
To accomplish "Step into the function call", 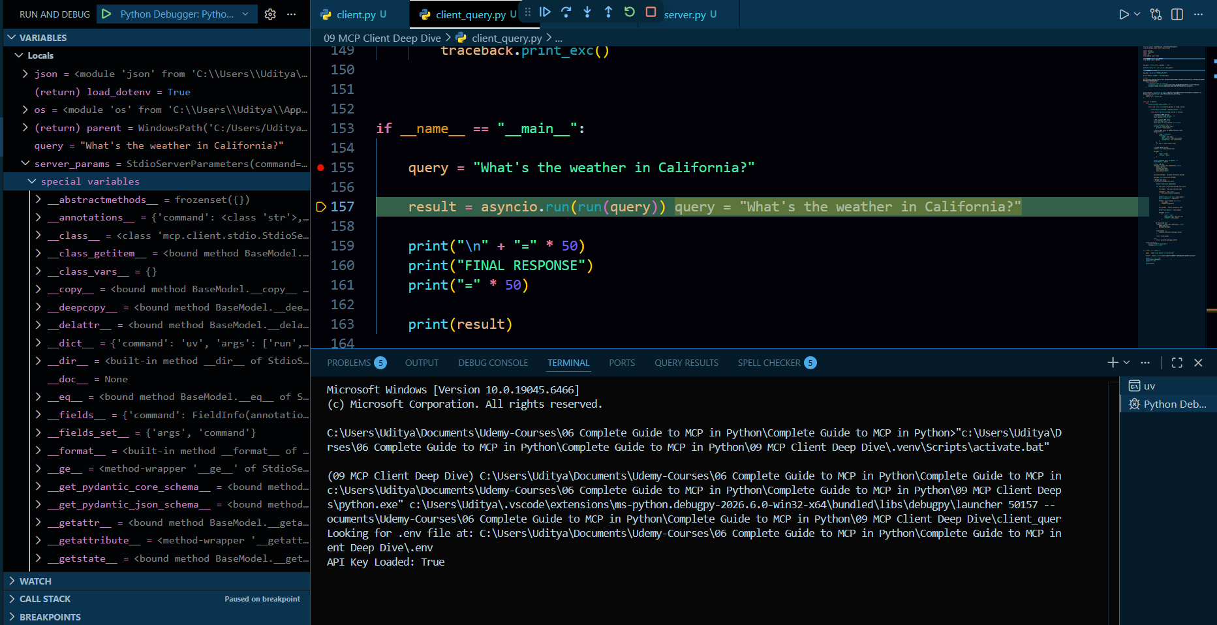I will point(587,12).
